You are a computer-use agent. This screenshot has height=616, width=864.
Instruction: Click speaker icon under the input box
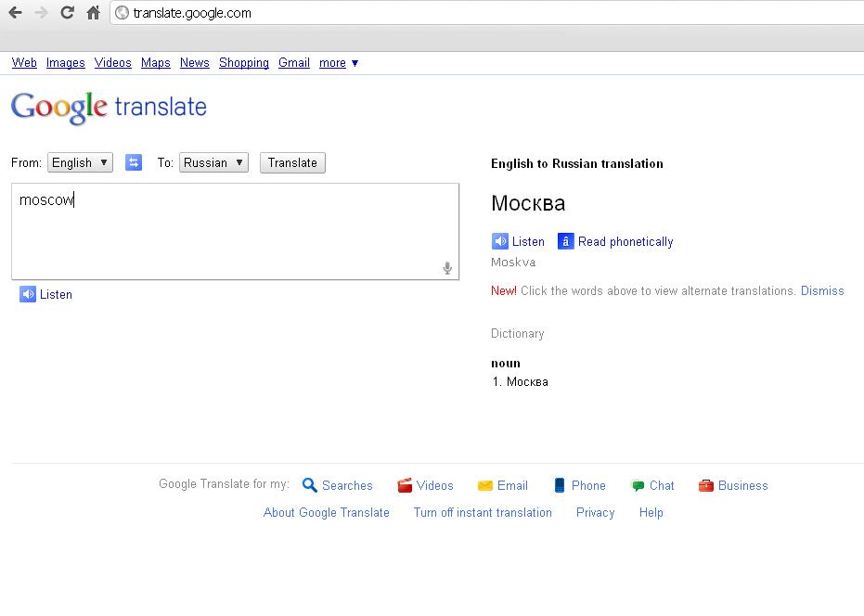(x=28, y=294)
